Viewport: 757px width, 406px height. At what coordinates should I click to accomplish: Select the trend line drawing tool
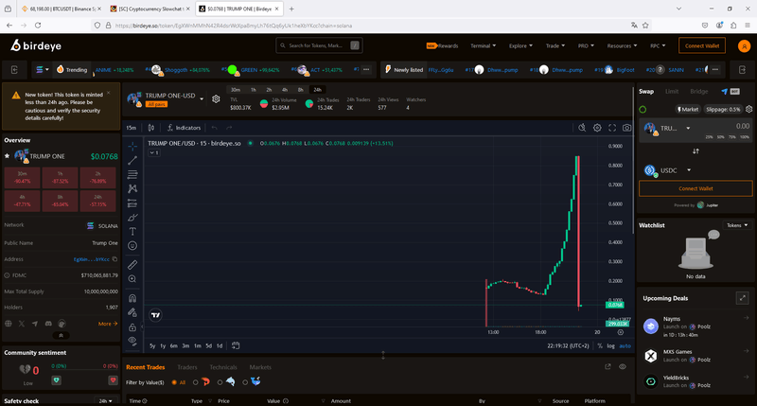pos(132,160)
